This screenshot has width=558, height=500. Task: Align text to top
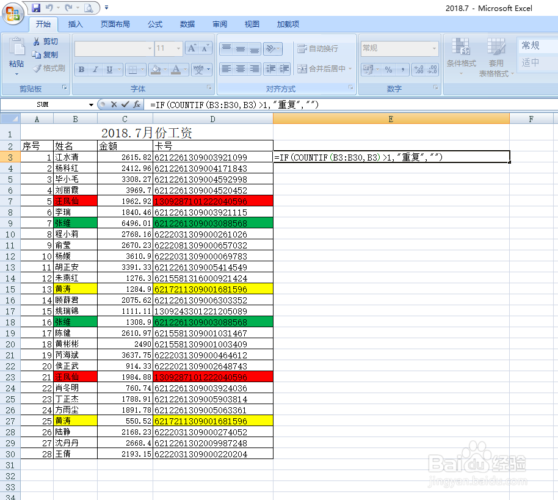pyautogui.click(x=226, y=48)
